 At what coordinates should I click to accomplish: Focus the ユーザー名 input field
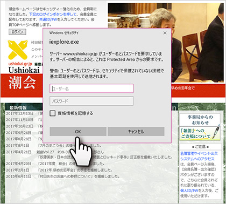pyautogui.click(x=91, y=89)
